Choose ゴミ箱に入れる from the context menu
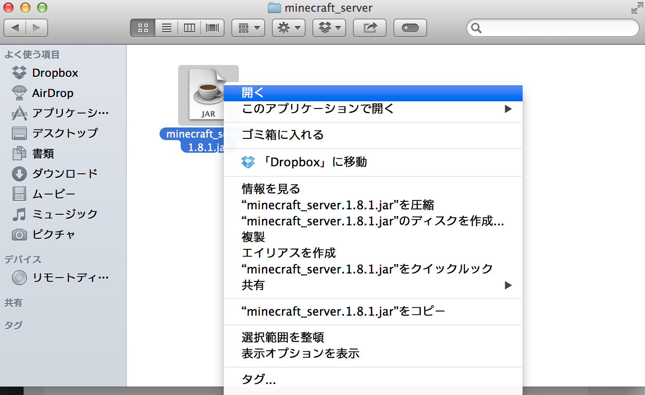This screenshot has height=395, width=645. (373, 135)
